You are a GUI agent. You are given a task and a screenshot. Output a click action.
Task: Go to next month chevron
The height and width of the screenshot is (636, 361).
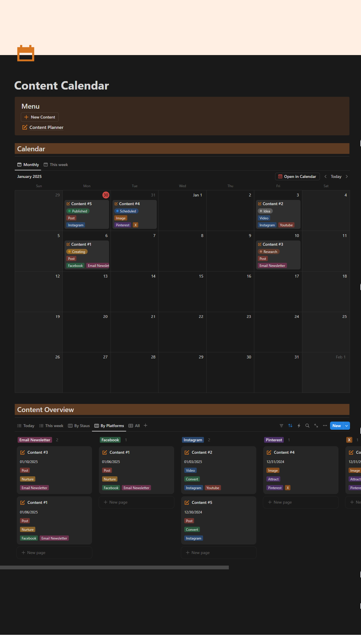[x=347, y=176]
